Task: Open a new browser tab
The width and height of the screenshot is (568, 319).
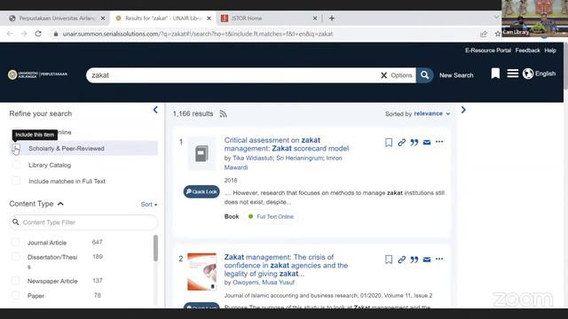Action: point(332,18)
